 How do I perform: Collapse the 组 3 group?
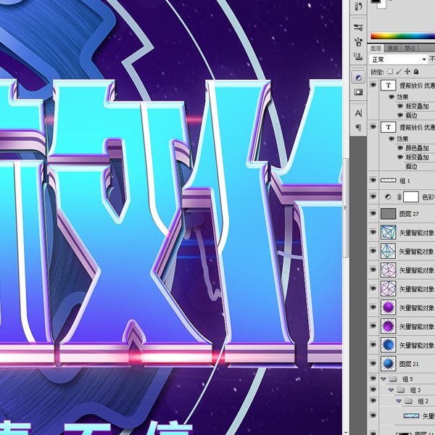click(391, 390)
